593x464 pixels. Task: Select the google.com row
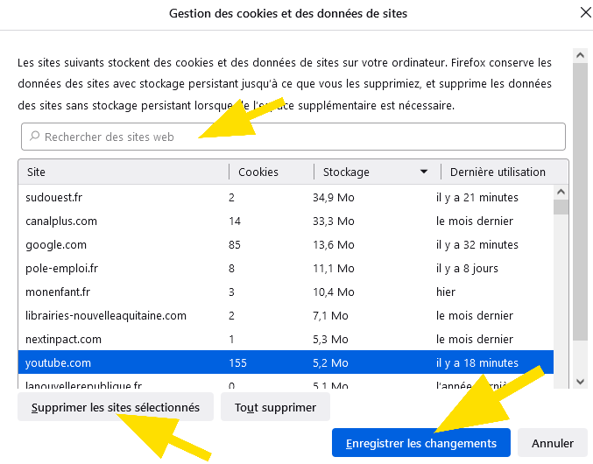[286, 245]
